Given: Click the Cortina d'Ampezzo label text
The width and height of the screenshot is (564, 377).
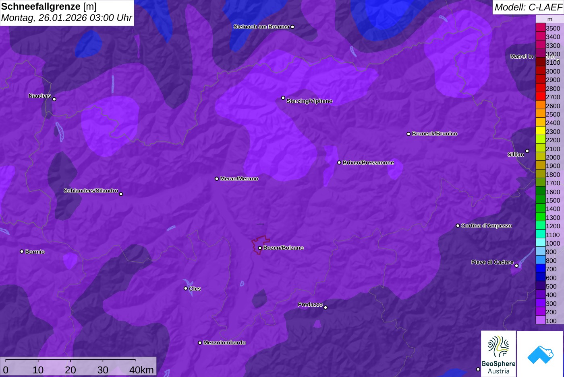Looking at the screenshot, I should [x=487, y=226].
